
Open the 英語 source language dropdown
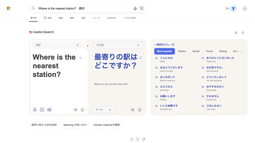57,45
